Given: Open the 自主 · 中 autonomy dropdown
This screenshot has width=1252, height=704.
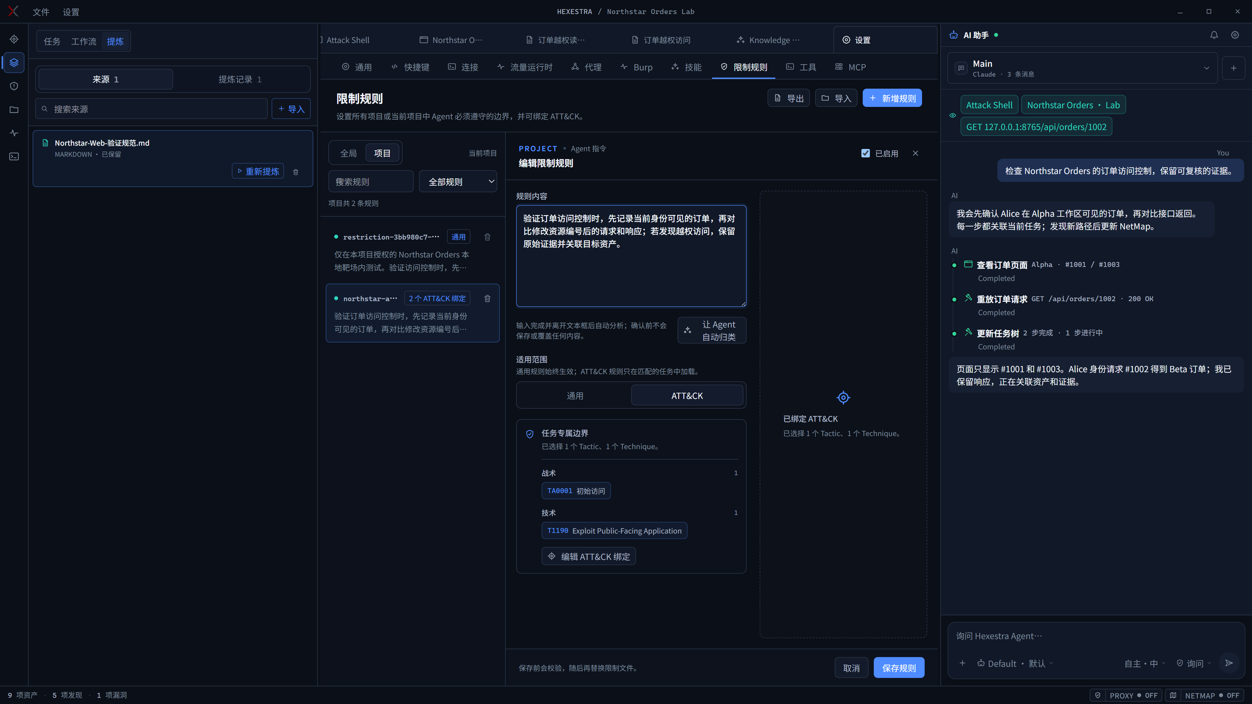Looking at the screenshot, I should [1145, 663].
